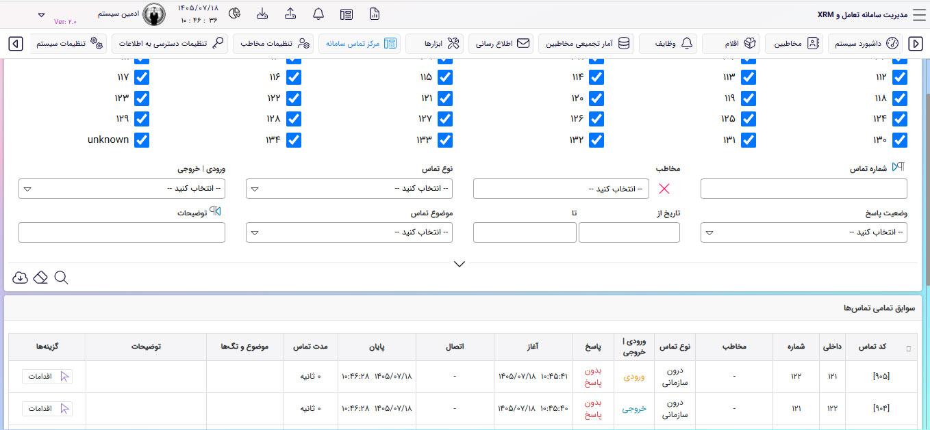This screenshot has height=430, width=930.
Task: Click the magnifier search icon
Action: [x=61, y=277]
